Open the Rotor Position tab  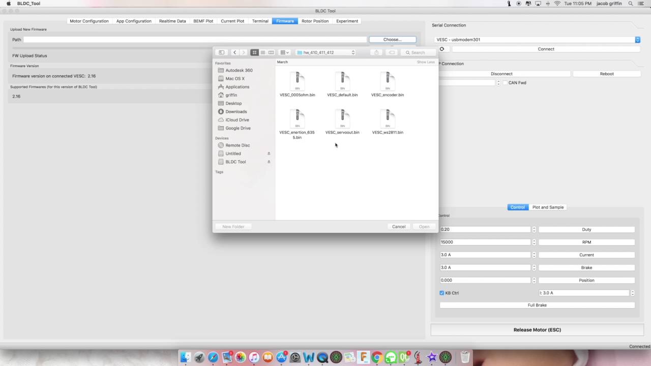coord(315,21)
